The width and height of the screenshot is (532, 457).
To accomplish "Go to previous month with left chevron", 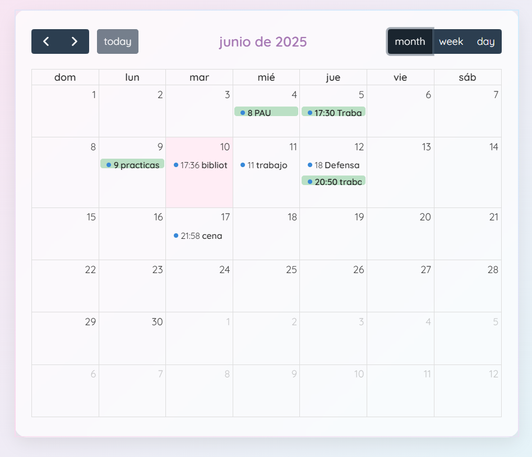I will pos(46,41).
